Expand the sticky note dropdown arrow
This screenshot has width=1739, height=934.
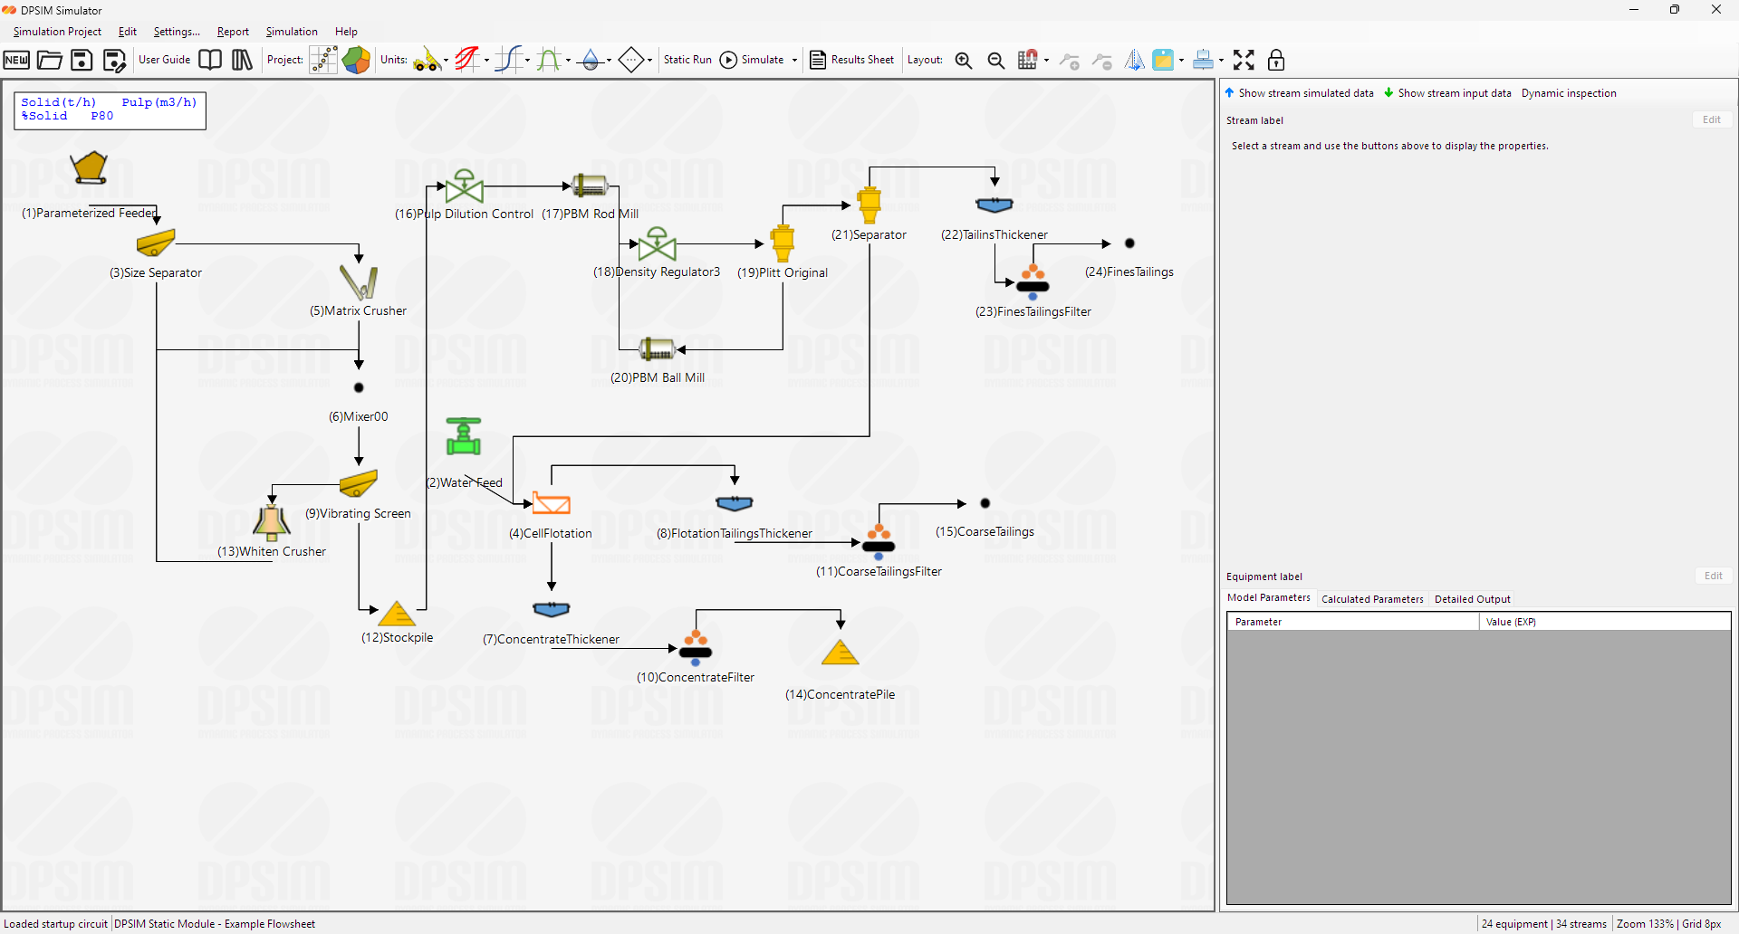pos(1181,61)
